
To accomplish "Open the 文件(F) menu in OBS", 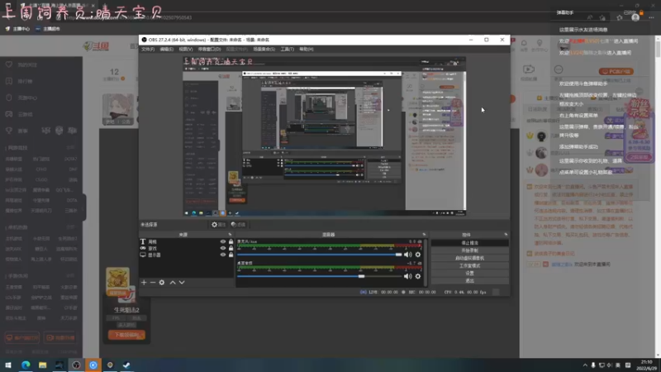I will pyautogui.click(x=148, y=50).
